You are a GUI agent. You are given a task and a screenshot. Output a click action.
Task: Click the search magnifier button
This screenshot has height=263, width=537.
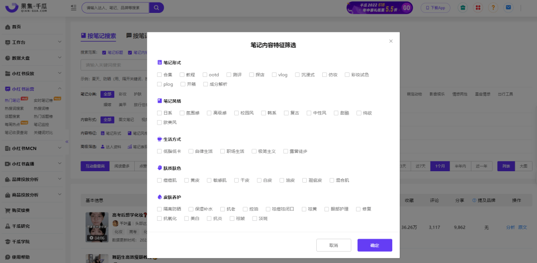click(x=157, y=7)
